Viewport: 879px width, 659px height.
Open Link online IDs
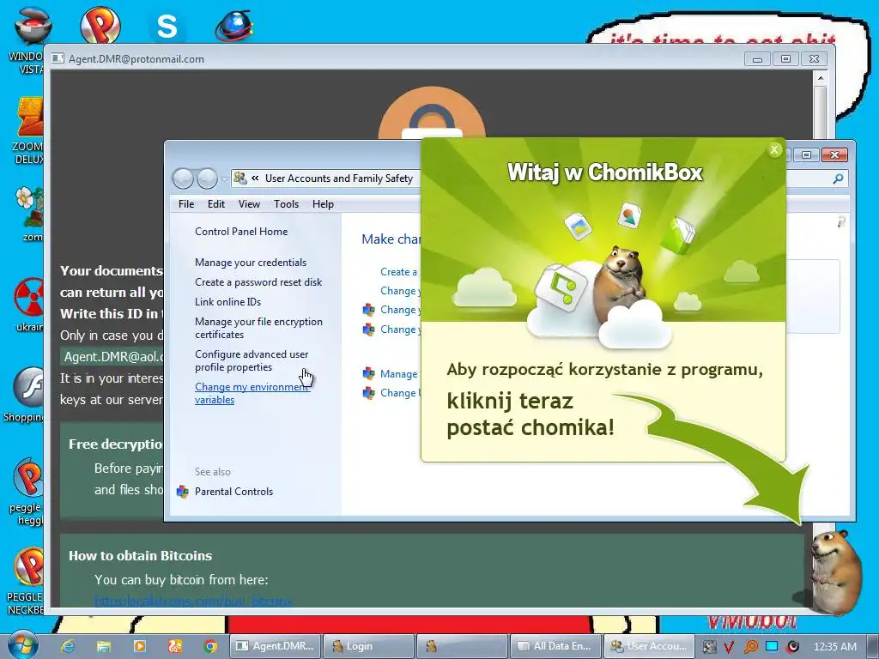point(227,301)
